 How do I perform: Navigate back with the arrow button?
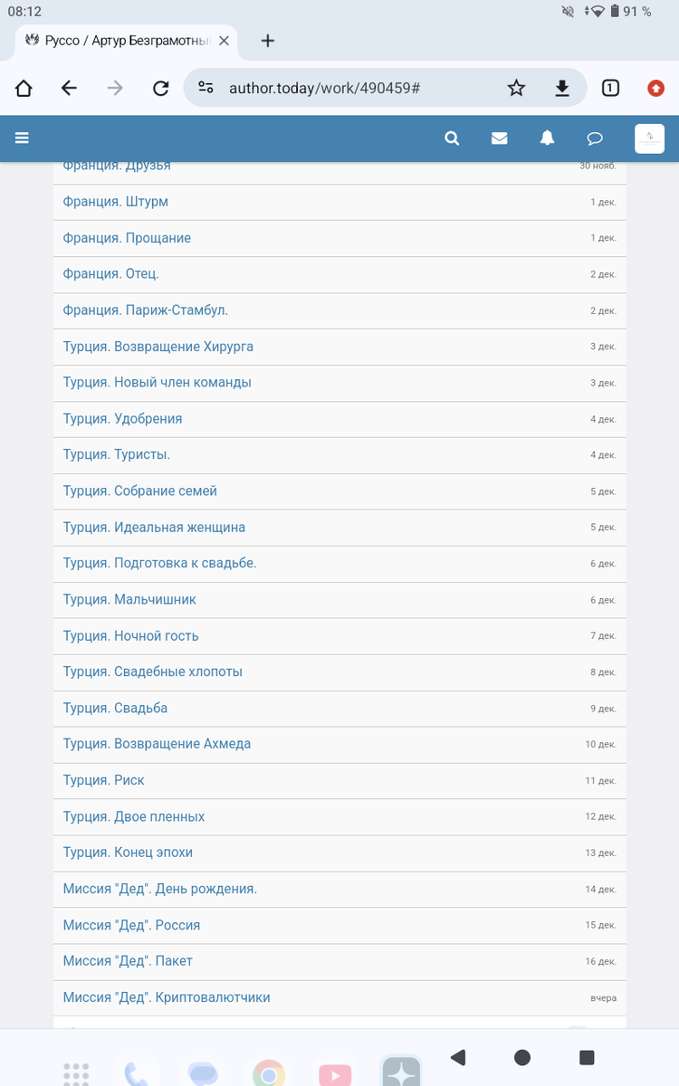point(69,88)
